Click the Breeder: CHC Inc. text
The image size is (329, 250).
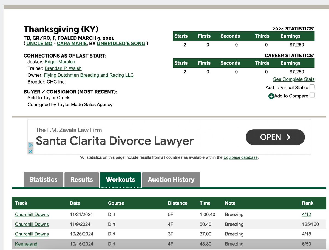[47, 82]
